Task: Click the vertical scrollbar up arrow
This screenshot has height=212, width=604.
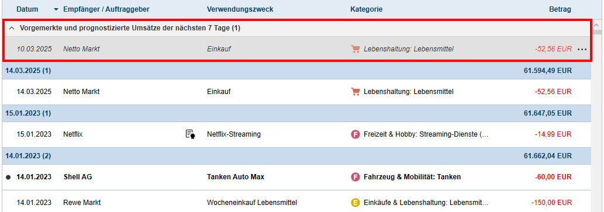Action: click(597, 25)
